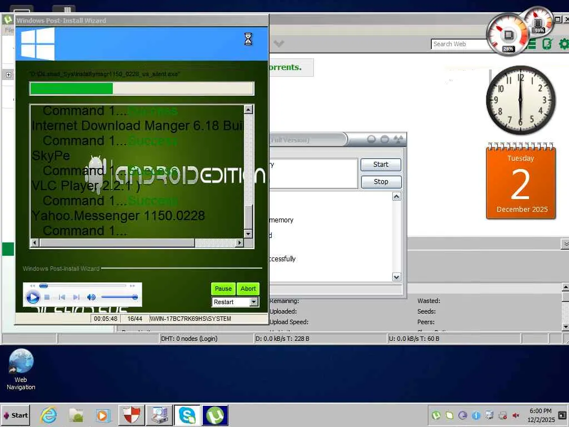Switch to the Skype taskbar button
This screenshot has width=569, height=427.
coord(187,415)
